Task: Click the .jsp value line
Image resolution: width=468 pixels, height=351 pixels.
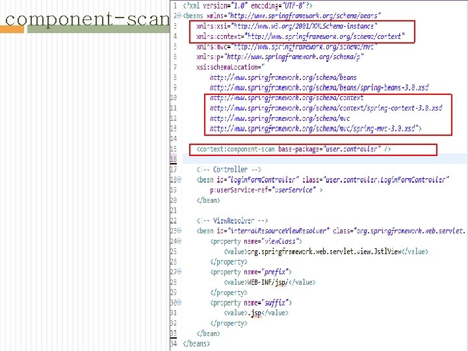Action: point(256,313)
